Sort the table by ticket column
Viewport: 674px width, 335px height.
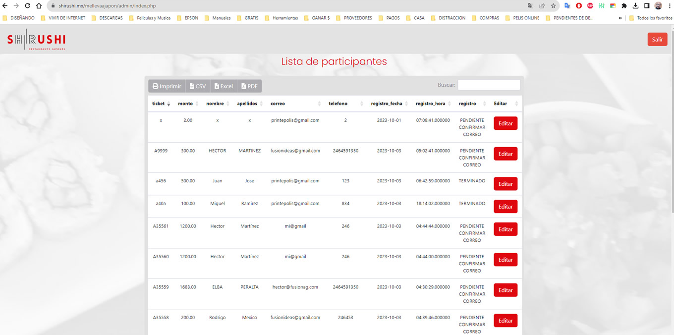[161, 104]
